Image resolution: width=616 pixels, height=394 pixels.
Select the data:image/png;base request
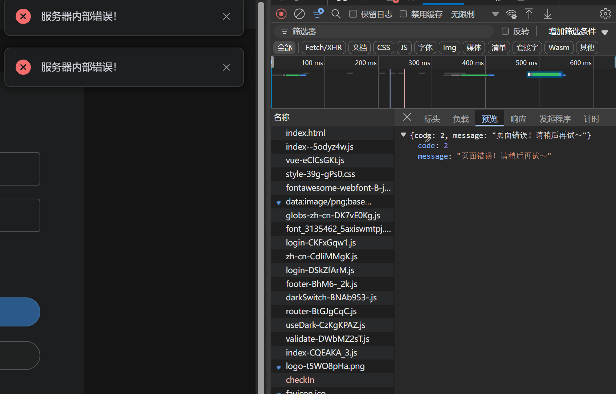tap(333, 202)
